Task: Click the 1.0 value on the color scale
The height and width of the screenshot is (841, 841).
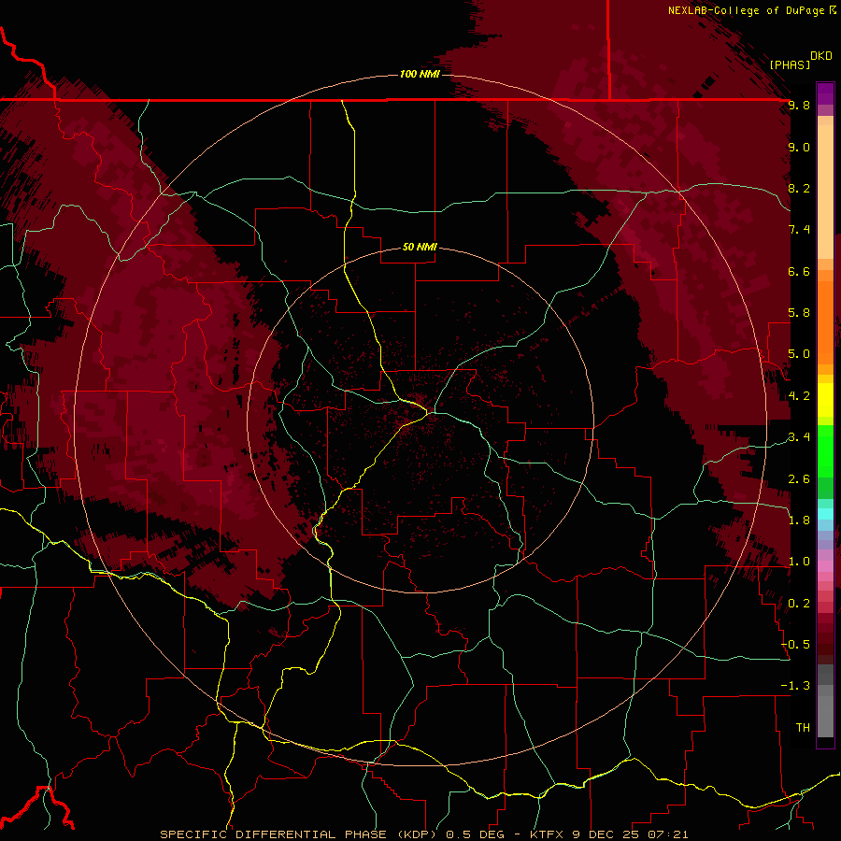Action: 799,562
